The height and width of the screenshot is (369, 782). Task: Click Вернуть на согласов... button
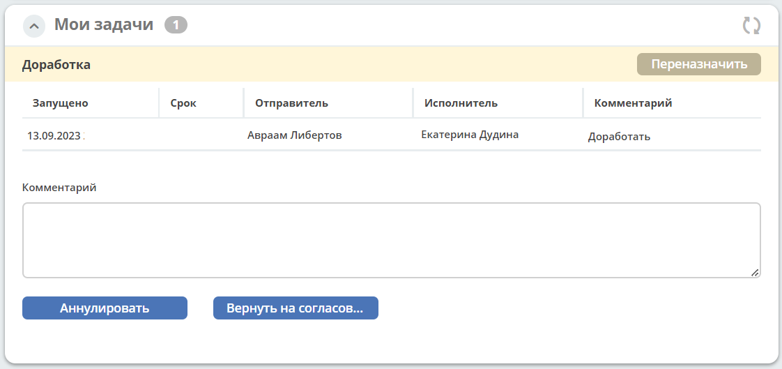click(x=296, y=308)
